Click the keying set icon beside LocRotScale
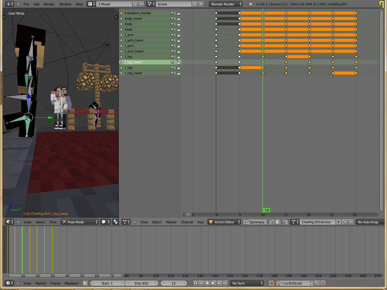 (279, 283)
